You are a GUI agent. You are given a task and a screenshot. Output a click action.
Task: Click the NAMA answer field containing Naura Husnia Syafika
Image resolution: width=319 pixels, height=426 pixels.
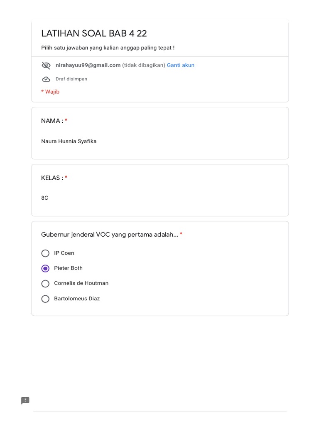(69, 141)
